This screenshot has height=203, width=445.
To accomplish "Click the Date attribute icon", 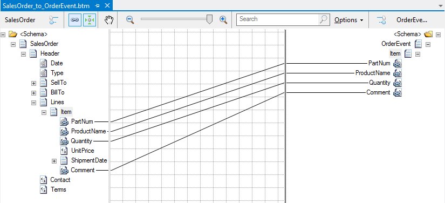I will (x=44, y=63).
